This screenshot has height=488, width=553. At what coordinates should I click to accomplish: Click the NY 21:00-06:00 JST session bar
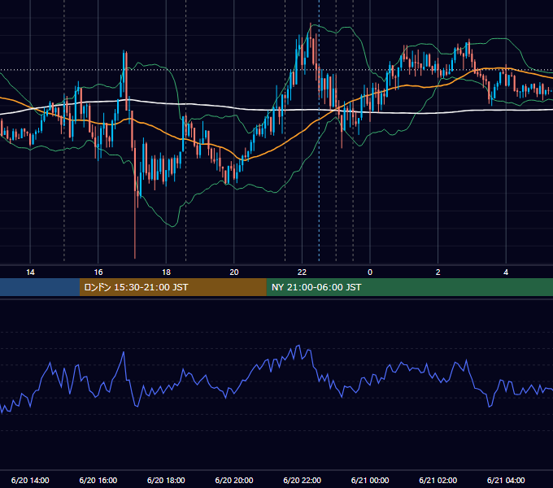409,287
